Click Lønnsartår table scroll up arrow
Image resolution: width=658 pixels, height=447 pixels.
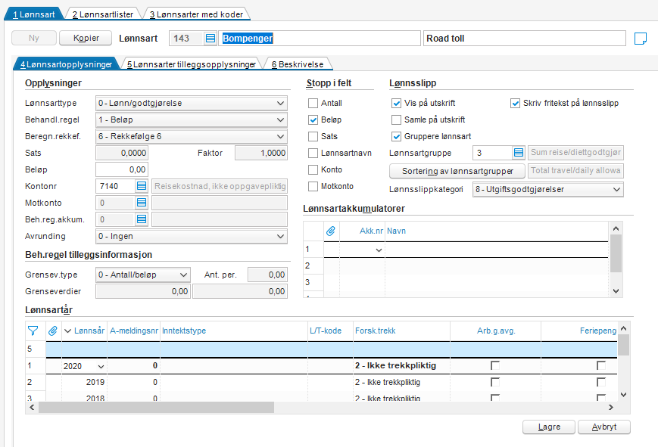tap(624, 328)
